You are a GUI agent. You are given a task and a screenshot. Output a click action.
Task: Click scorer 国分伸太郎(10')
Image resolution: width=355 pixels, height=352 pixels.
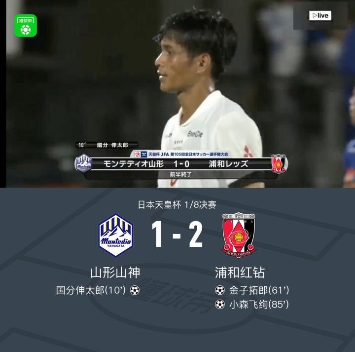tap(91, 290)
